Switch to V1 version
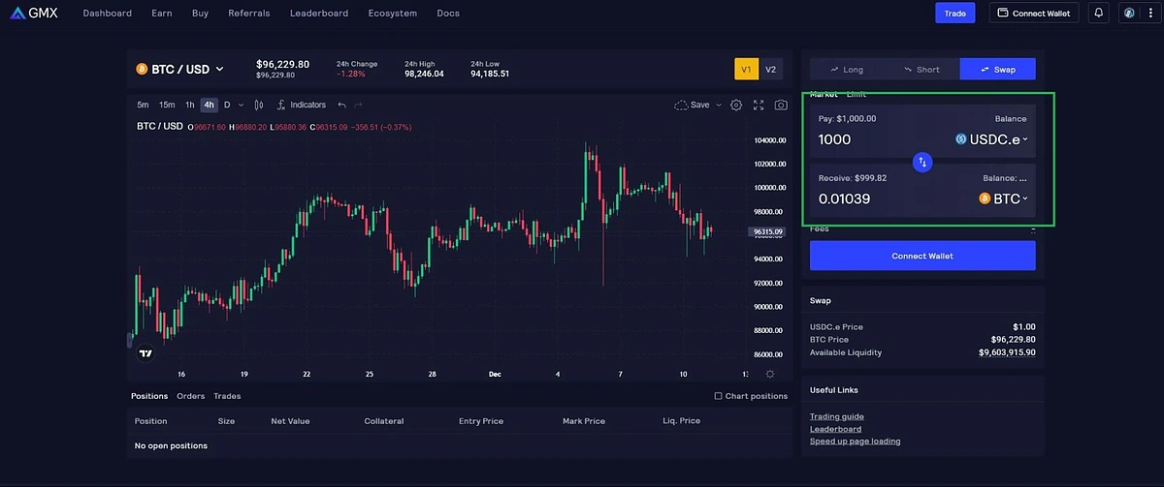Image resolution: width=1164 pixels, height=487 pixels. click(x=746, y=70)
